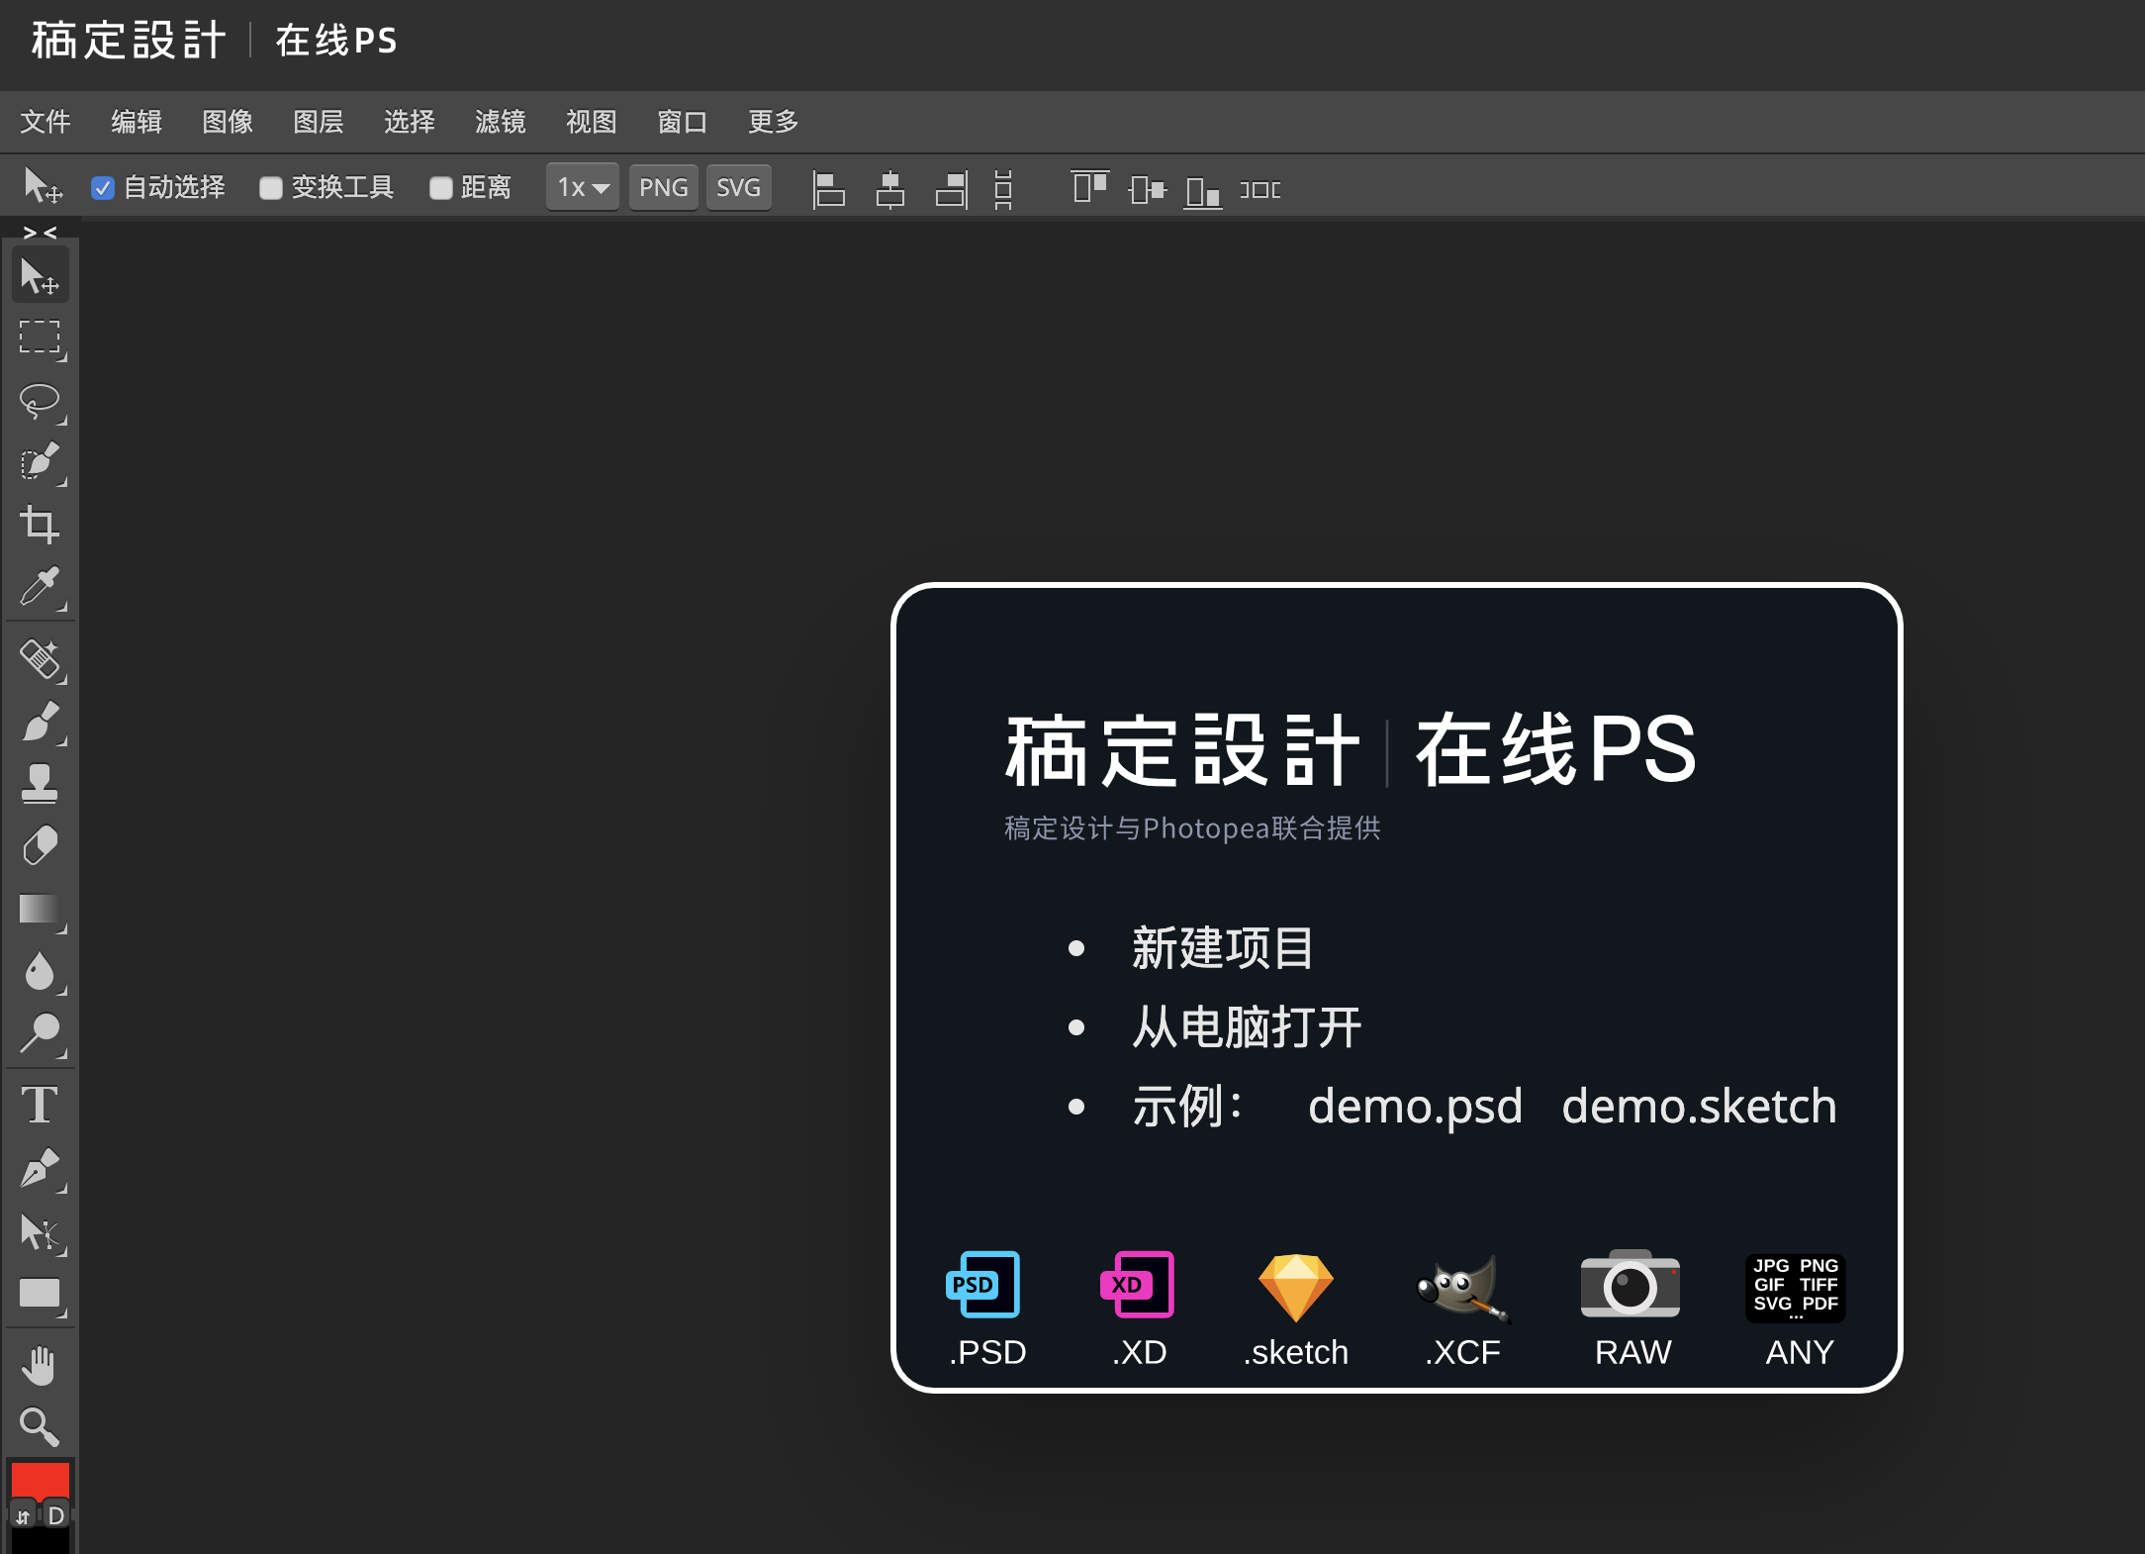Viewport: 2145px width, 1554px height.
Task: Click the .PSD format icon
Action: click(x=984, y=1286)
